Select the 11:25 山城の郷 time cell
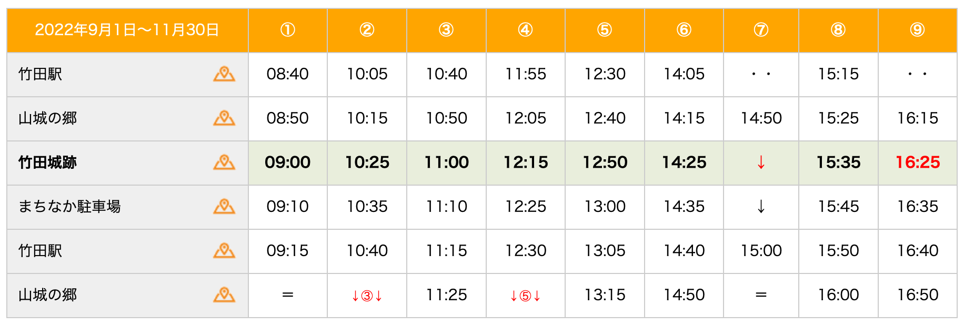Screen dimensions: 964x325 click(x=446, y=295)
